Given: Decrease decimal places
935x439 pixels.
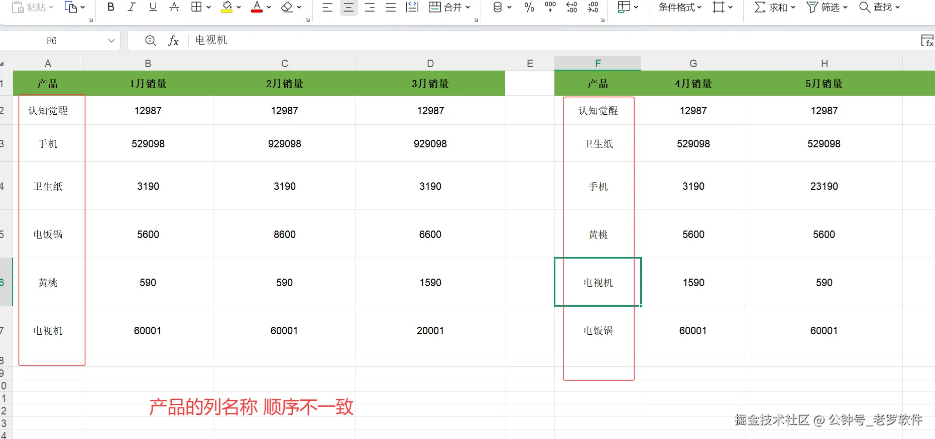Looking at the screenshot, I should pyautogui.click(x=593, y=7).
